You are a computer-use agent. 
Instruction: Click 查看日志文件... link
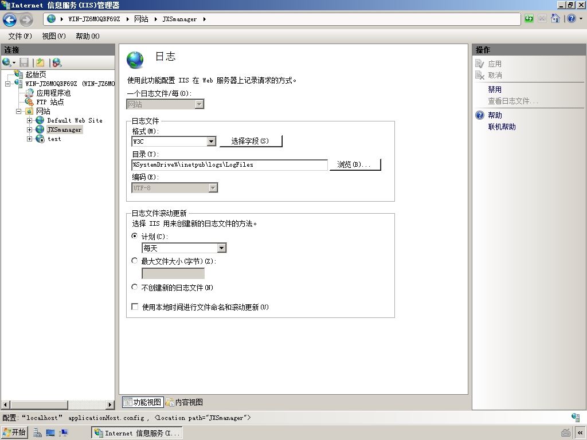[x=513, y=101]
